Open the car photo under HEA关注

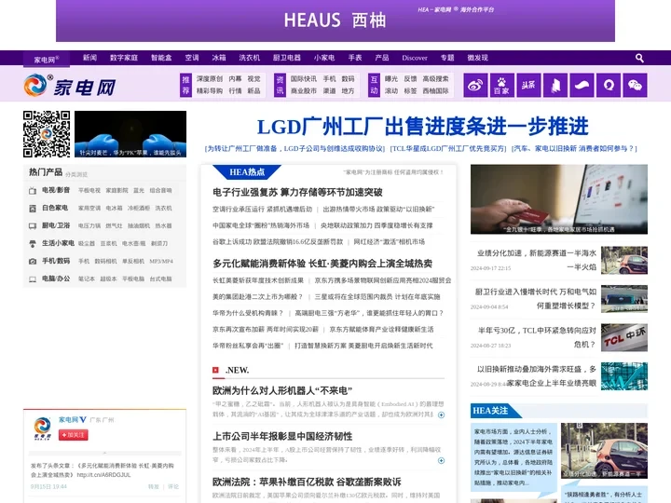604,451
